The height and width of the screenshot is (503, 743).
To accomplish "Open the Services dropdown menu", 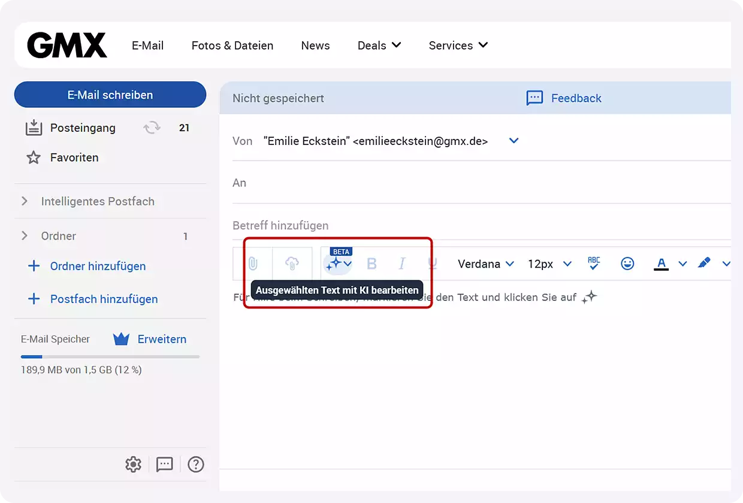I will 458,46.
